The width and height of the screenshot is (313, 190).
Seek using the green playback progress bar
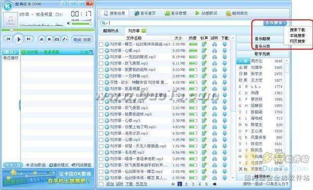point(48,30)
